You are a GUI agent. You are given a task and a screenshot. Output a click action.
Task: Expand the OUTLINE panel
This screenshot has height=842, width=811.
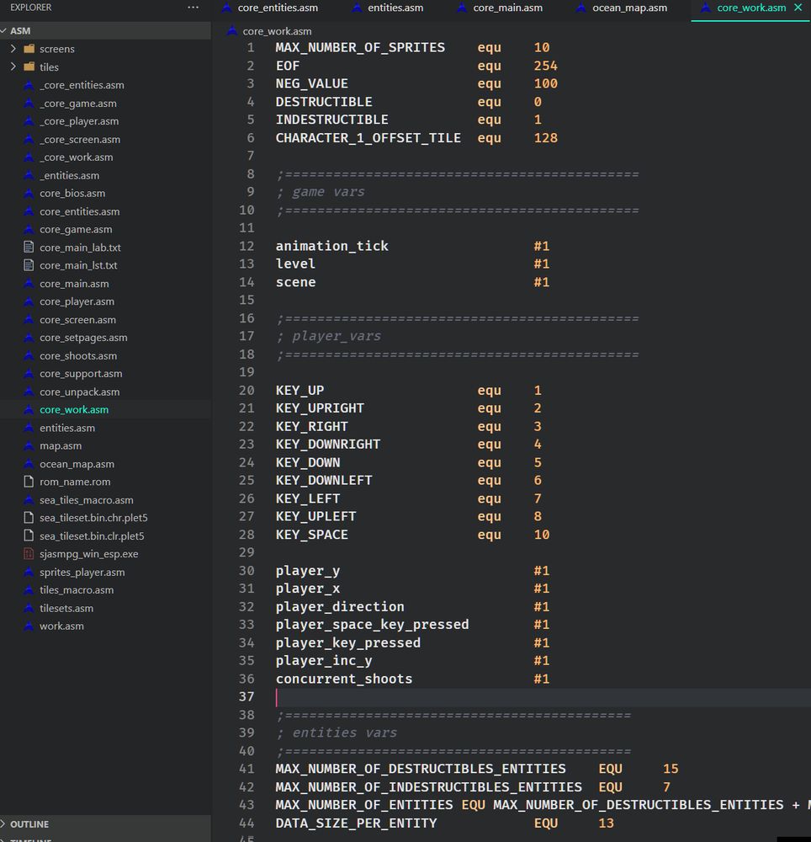29,824
